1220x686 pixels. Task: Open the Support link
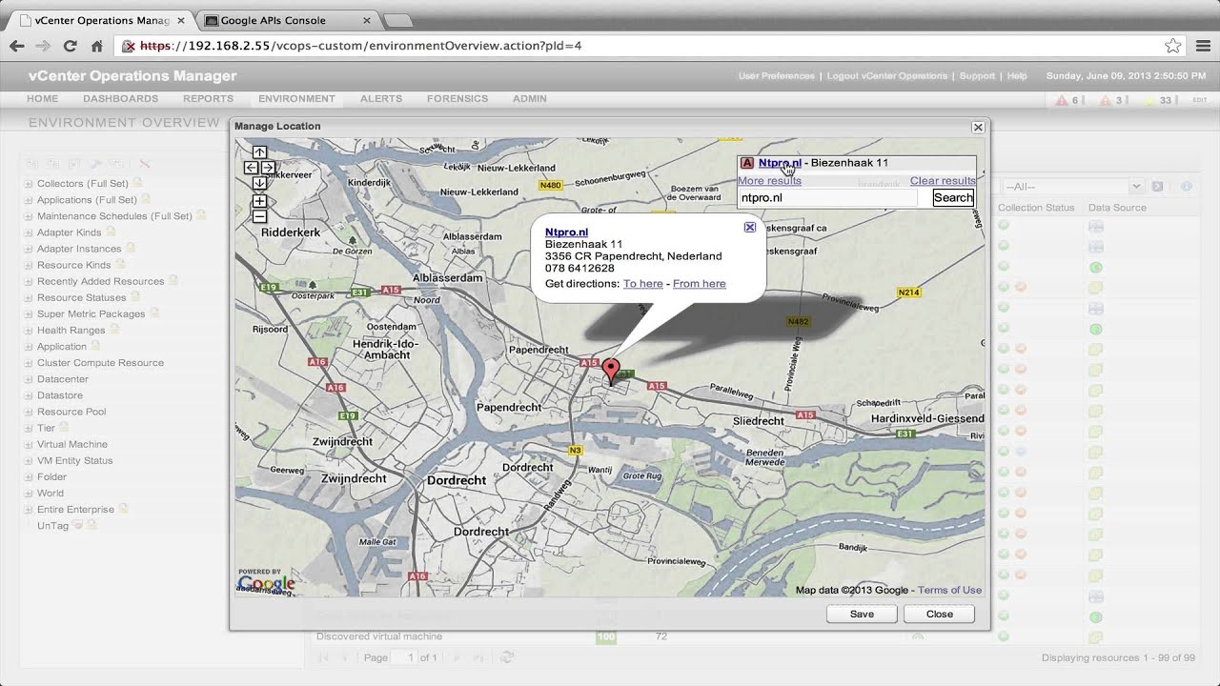977,75
